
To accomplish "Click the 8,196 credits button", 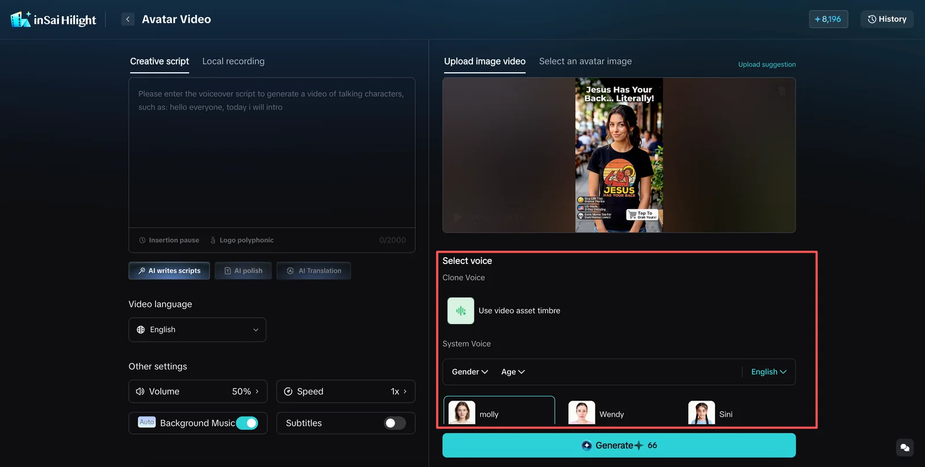I will pyautogui.click(x=828, y=19).
